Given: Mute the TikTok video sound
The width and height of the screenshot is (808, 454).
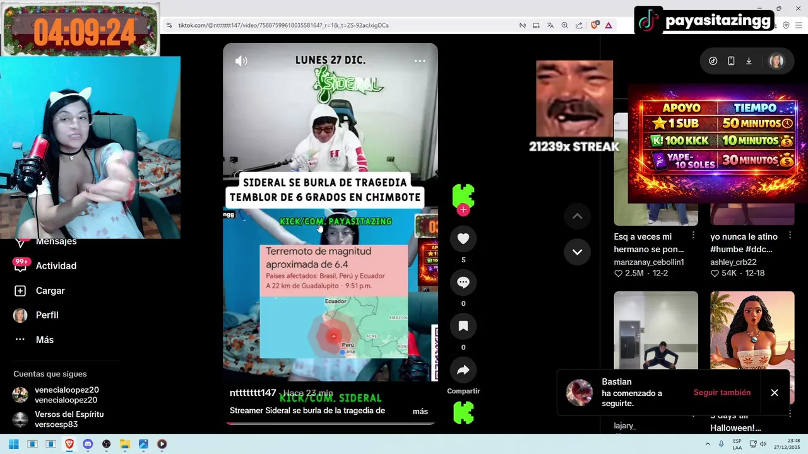Looking at the screenshot, I should coord(241,61).
